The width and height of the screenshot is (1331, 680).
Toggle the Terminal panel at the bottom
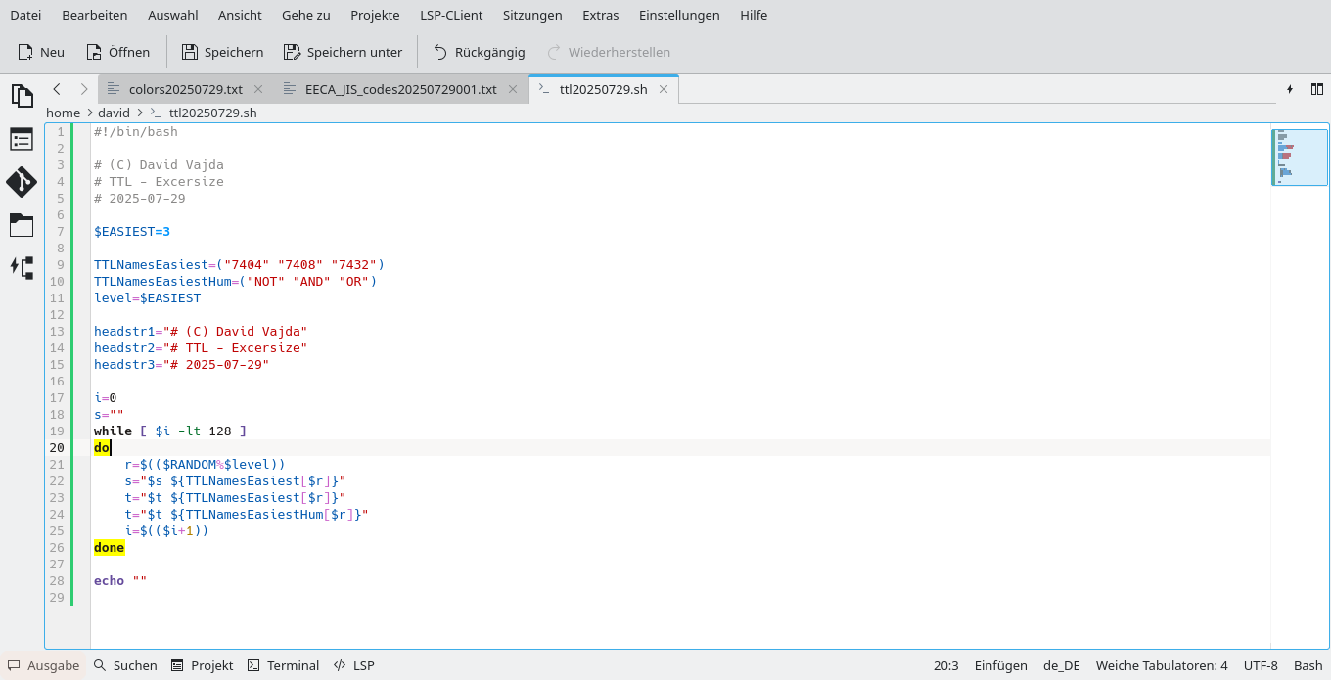pos(283,665)
